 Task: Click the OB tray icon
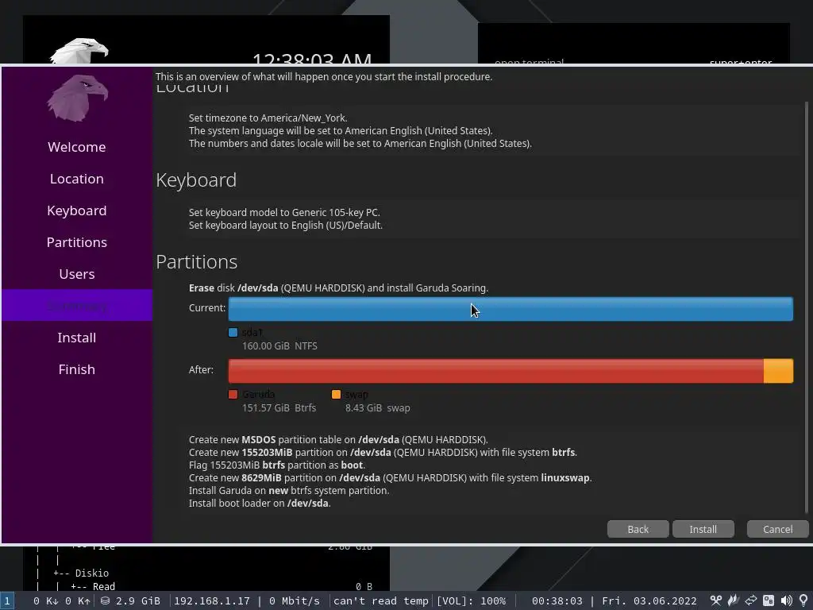coord(769,600)
